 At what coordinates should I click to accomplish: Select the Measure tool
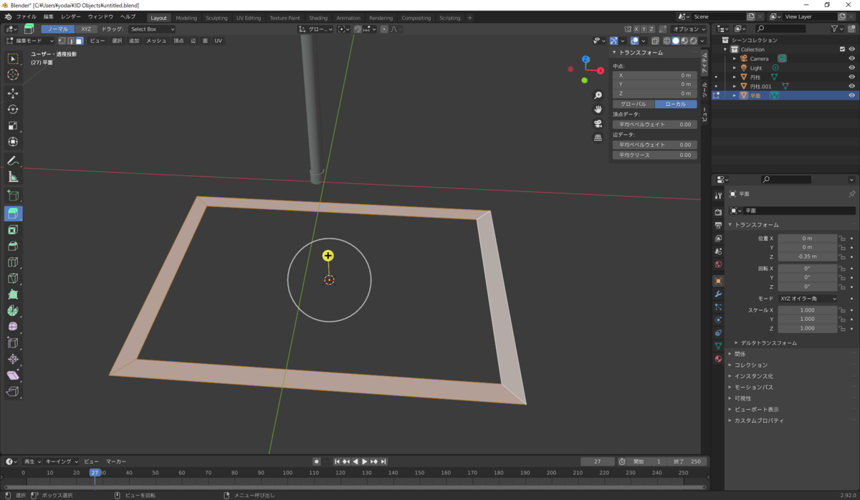pyautogui.click(x=13, y=177)
